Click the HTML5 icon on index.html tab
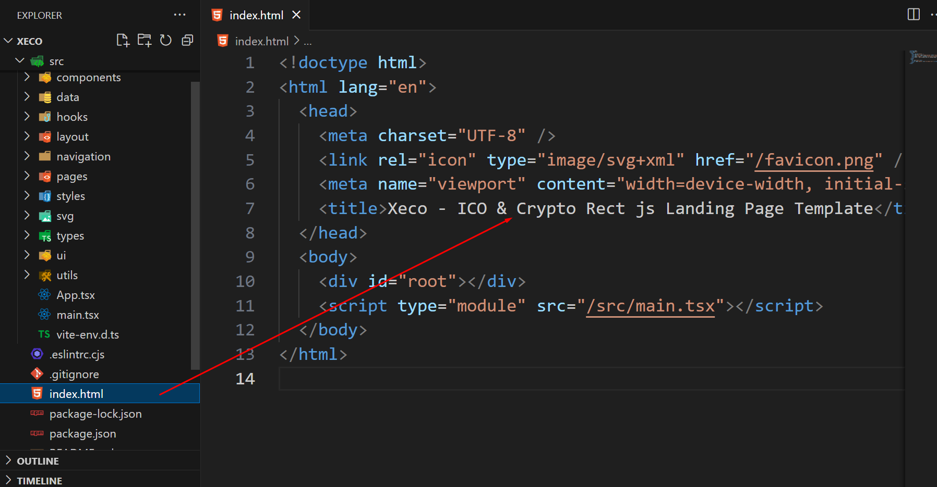The image size is (937, 487). tap(217, 15)
